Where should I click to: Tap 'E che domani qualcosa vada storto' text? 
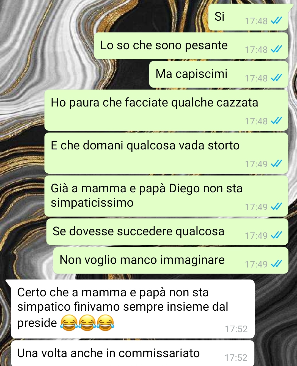[145, 146]
